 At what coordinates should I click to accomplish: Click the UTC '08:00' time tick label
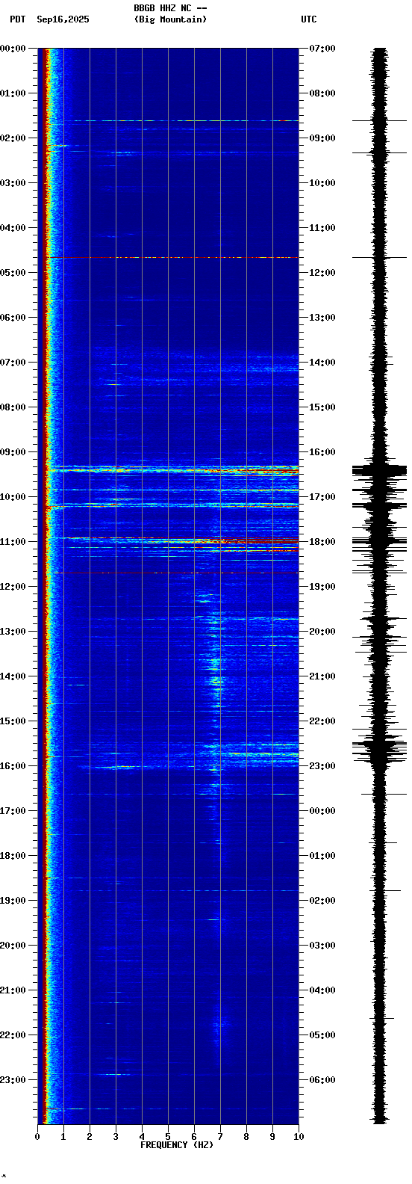tap(322, 93)
